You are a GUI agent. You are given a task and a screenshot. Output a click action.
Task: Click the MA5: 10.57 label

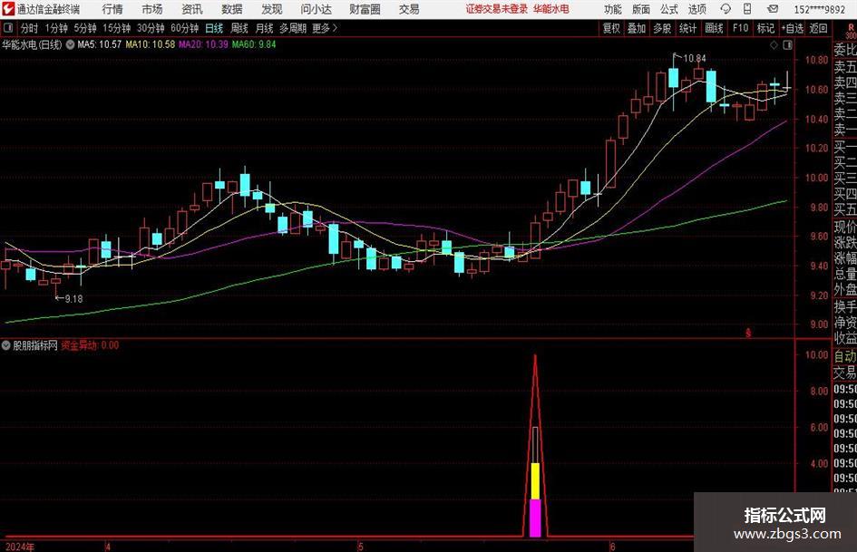coord(100,44)
